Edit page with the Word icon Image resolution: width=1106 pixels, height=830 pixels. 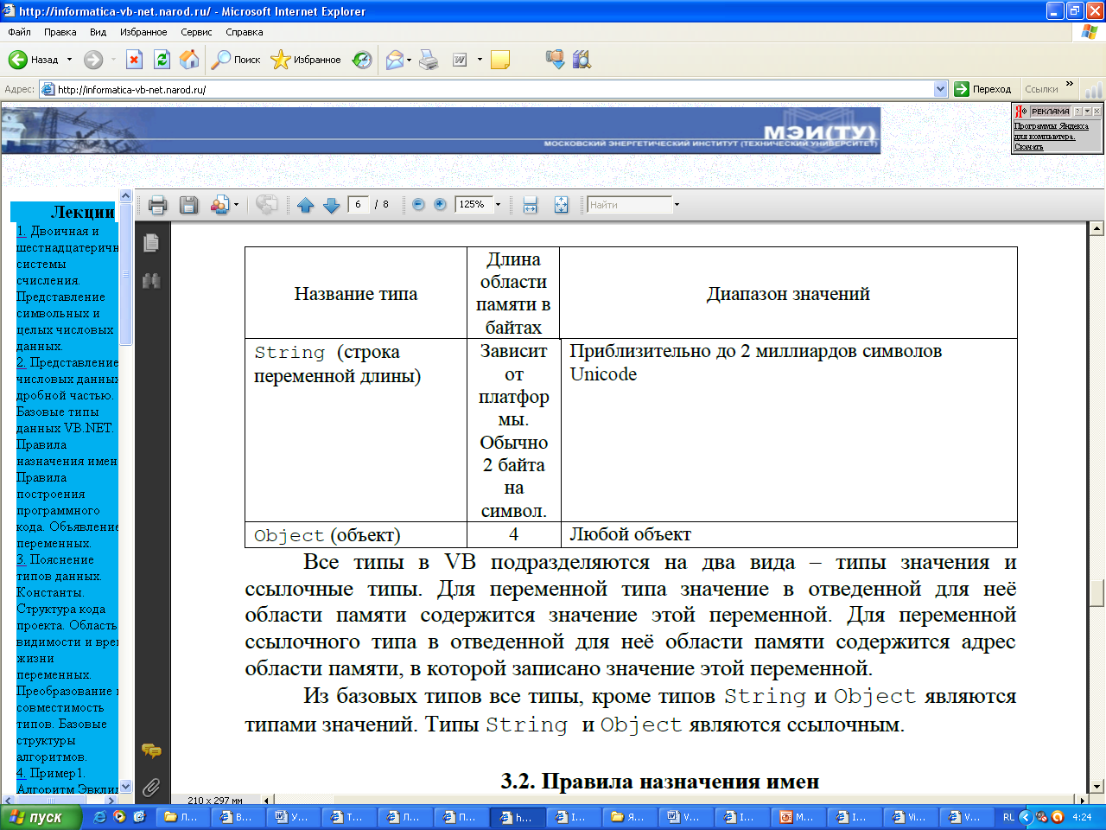[x=461, y=60]
